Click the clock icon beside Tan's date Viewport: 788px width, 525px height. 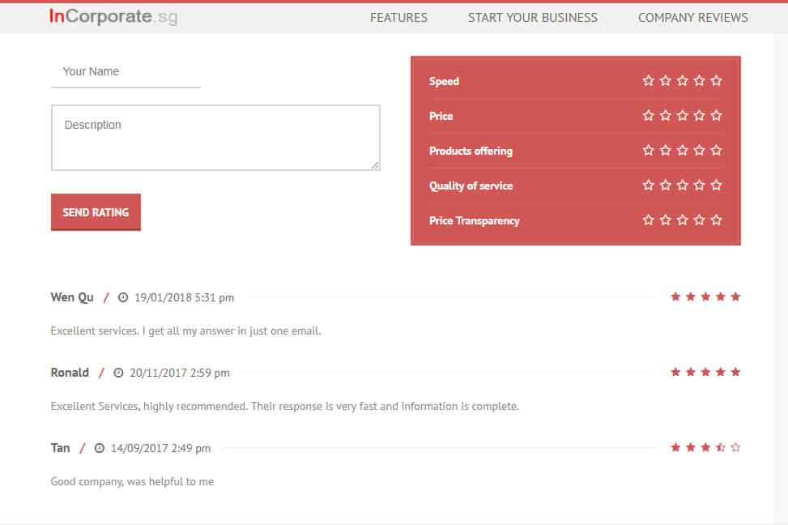[x=100, y=448]
